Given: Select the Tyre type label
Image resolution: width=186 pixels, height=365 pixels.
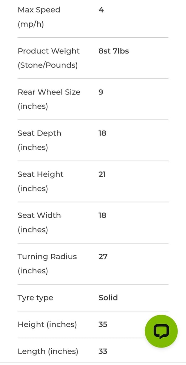Looking at the screenshot, I should pyautogui.click(x=35, y=298).
